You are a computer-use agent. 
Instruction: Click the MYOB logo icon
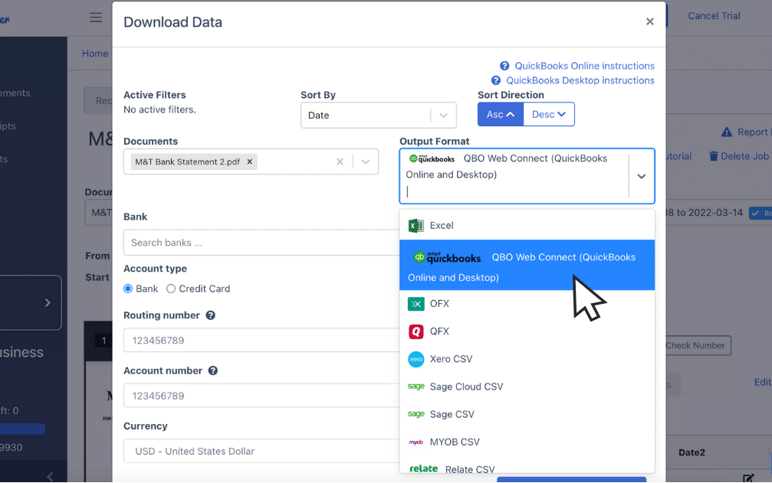click(416, 442)
